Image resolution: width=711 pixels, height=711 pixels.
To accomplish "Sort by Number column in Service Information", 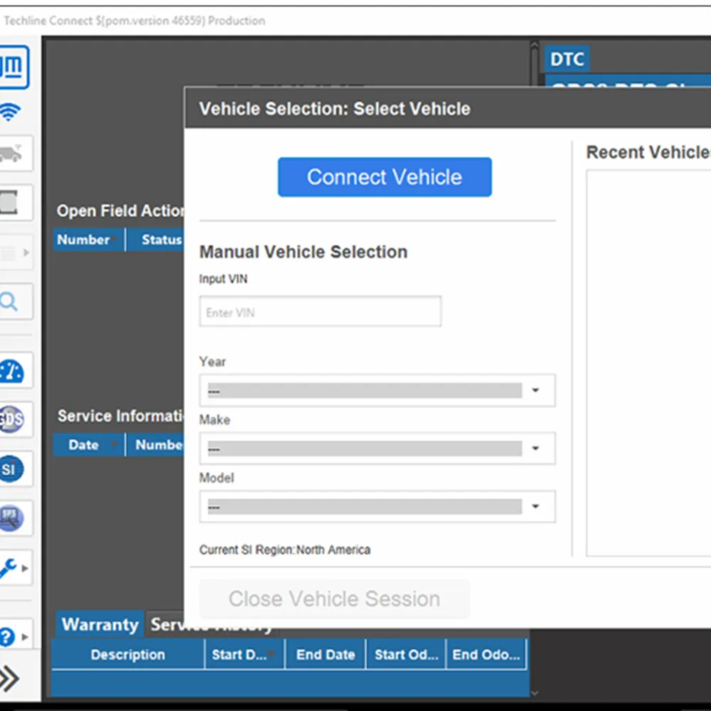I will point(156,445).
